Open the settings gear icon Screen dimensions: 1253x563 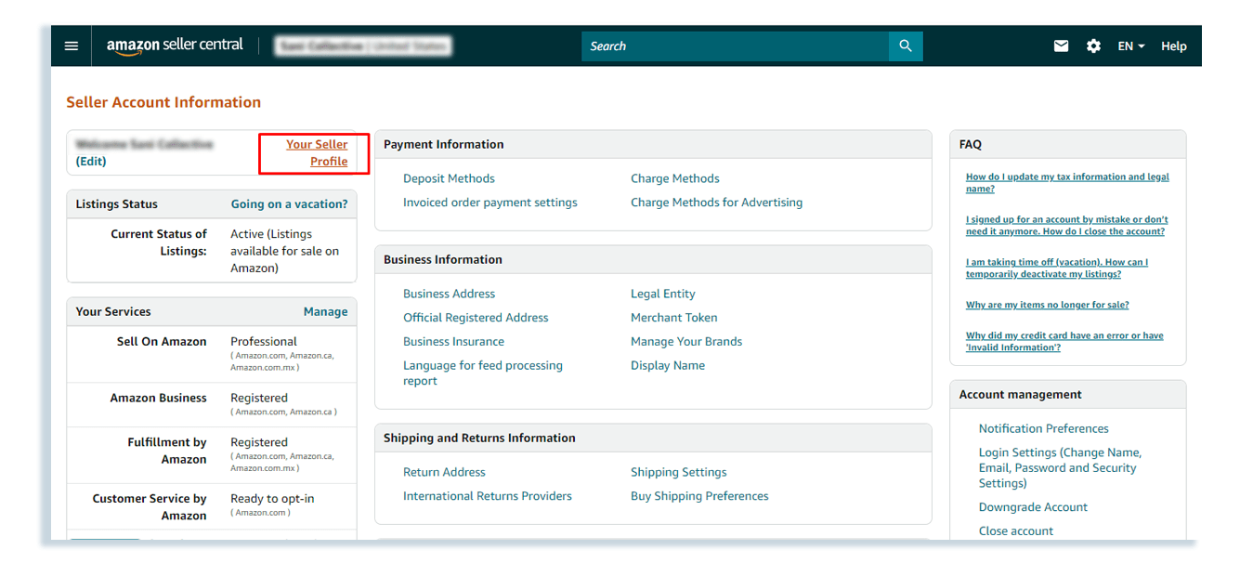pos(1093,46)
